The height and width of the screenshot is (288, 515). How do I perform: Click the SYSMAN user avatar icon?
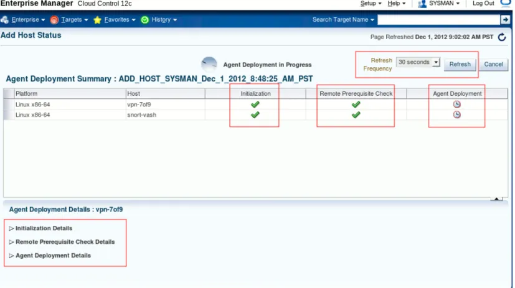coord(422,4)
